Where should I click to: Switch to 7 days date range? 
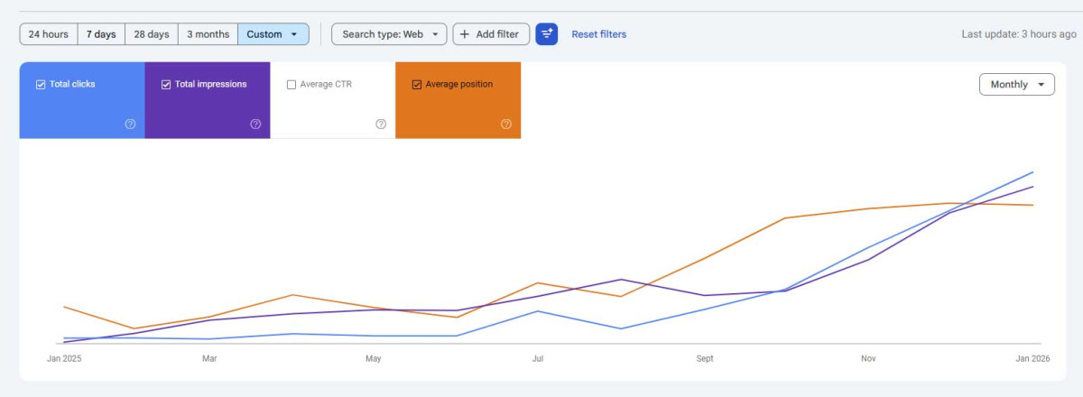pos(101,34)
